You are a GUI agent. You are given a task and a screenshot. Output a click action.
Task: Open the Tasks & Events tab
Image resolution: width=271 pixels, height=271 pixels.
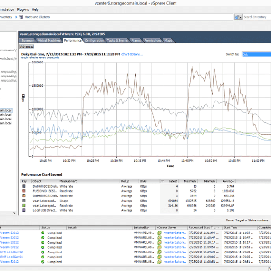117,41
